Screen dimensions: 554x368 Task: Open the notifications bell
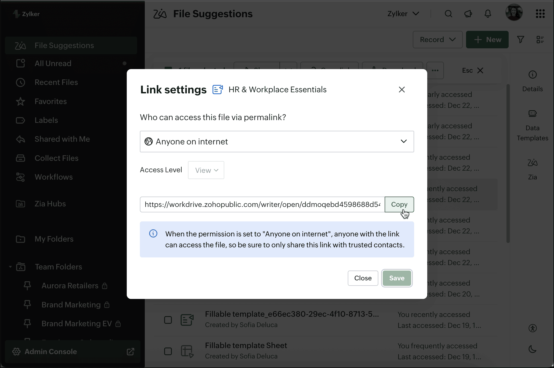coord(488,14)
